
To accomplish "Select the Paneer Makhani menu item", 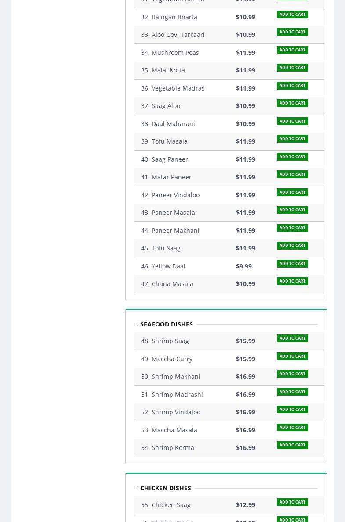I will coord(175,231).
